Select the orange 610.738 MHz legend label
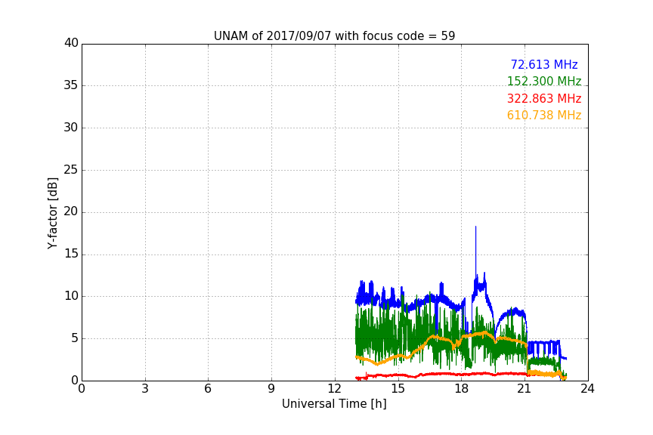 pos(544,116)
